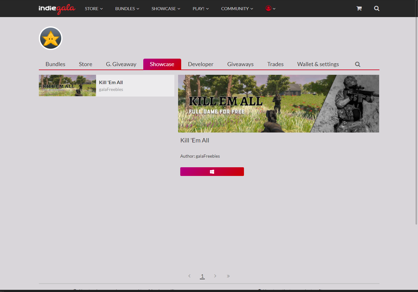The image size is (418, 292).
Task: Open the shopping cart icon
Action: (359, 8)
